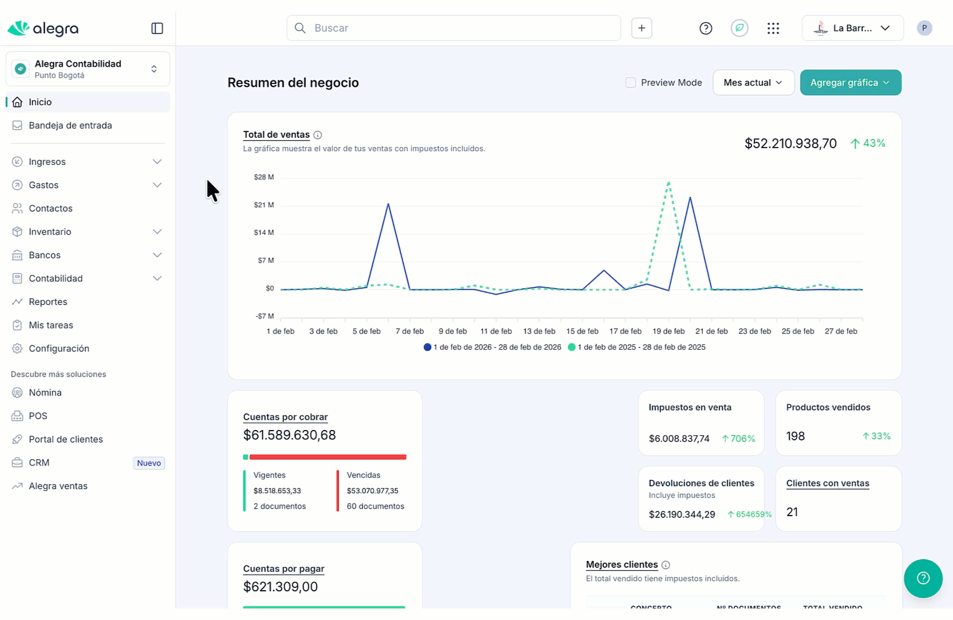Viewport: 953px width, 620px height.
Task: Click the Contactos people icon
Action: pyautogui.click(x=17, y=208)
